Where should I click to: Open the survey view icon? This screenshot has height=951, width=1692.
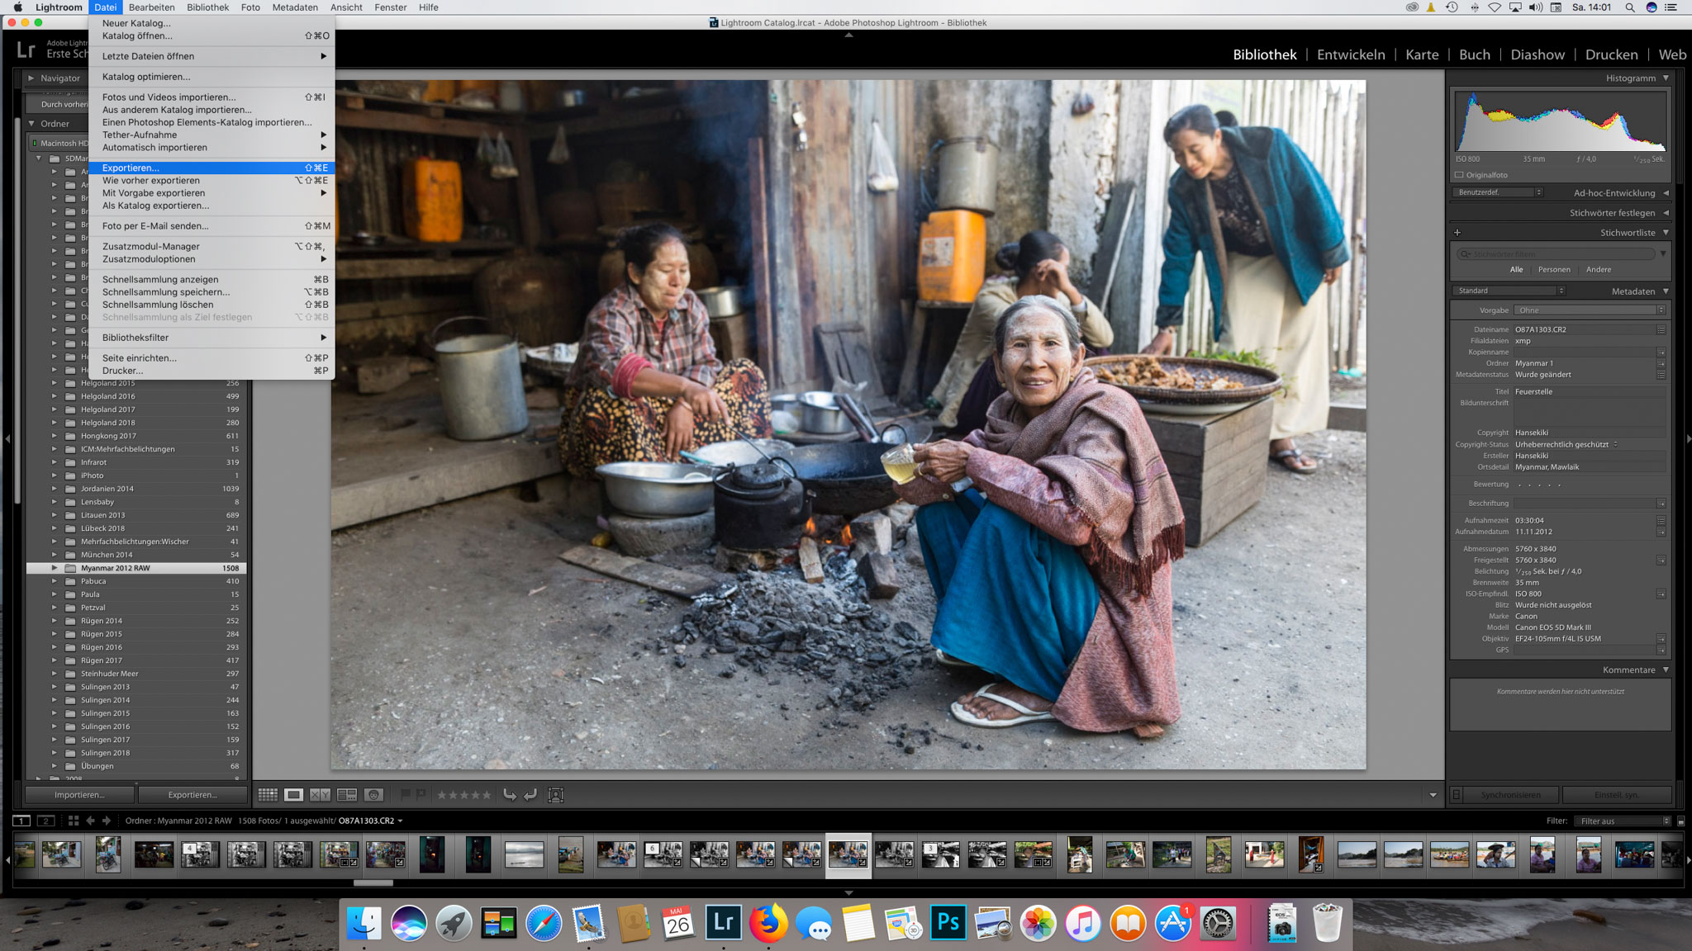click(x=347, y=795)
